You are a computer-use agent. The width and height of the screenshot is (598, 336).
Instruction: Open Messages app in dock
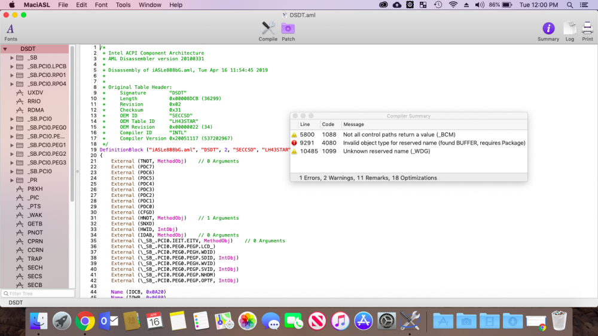coord(271,321)
